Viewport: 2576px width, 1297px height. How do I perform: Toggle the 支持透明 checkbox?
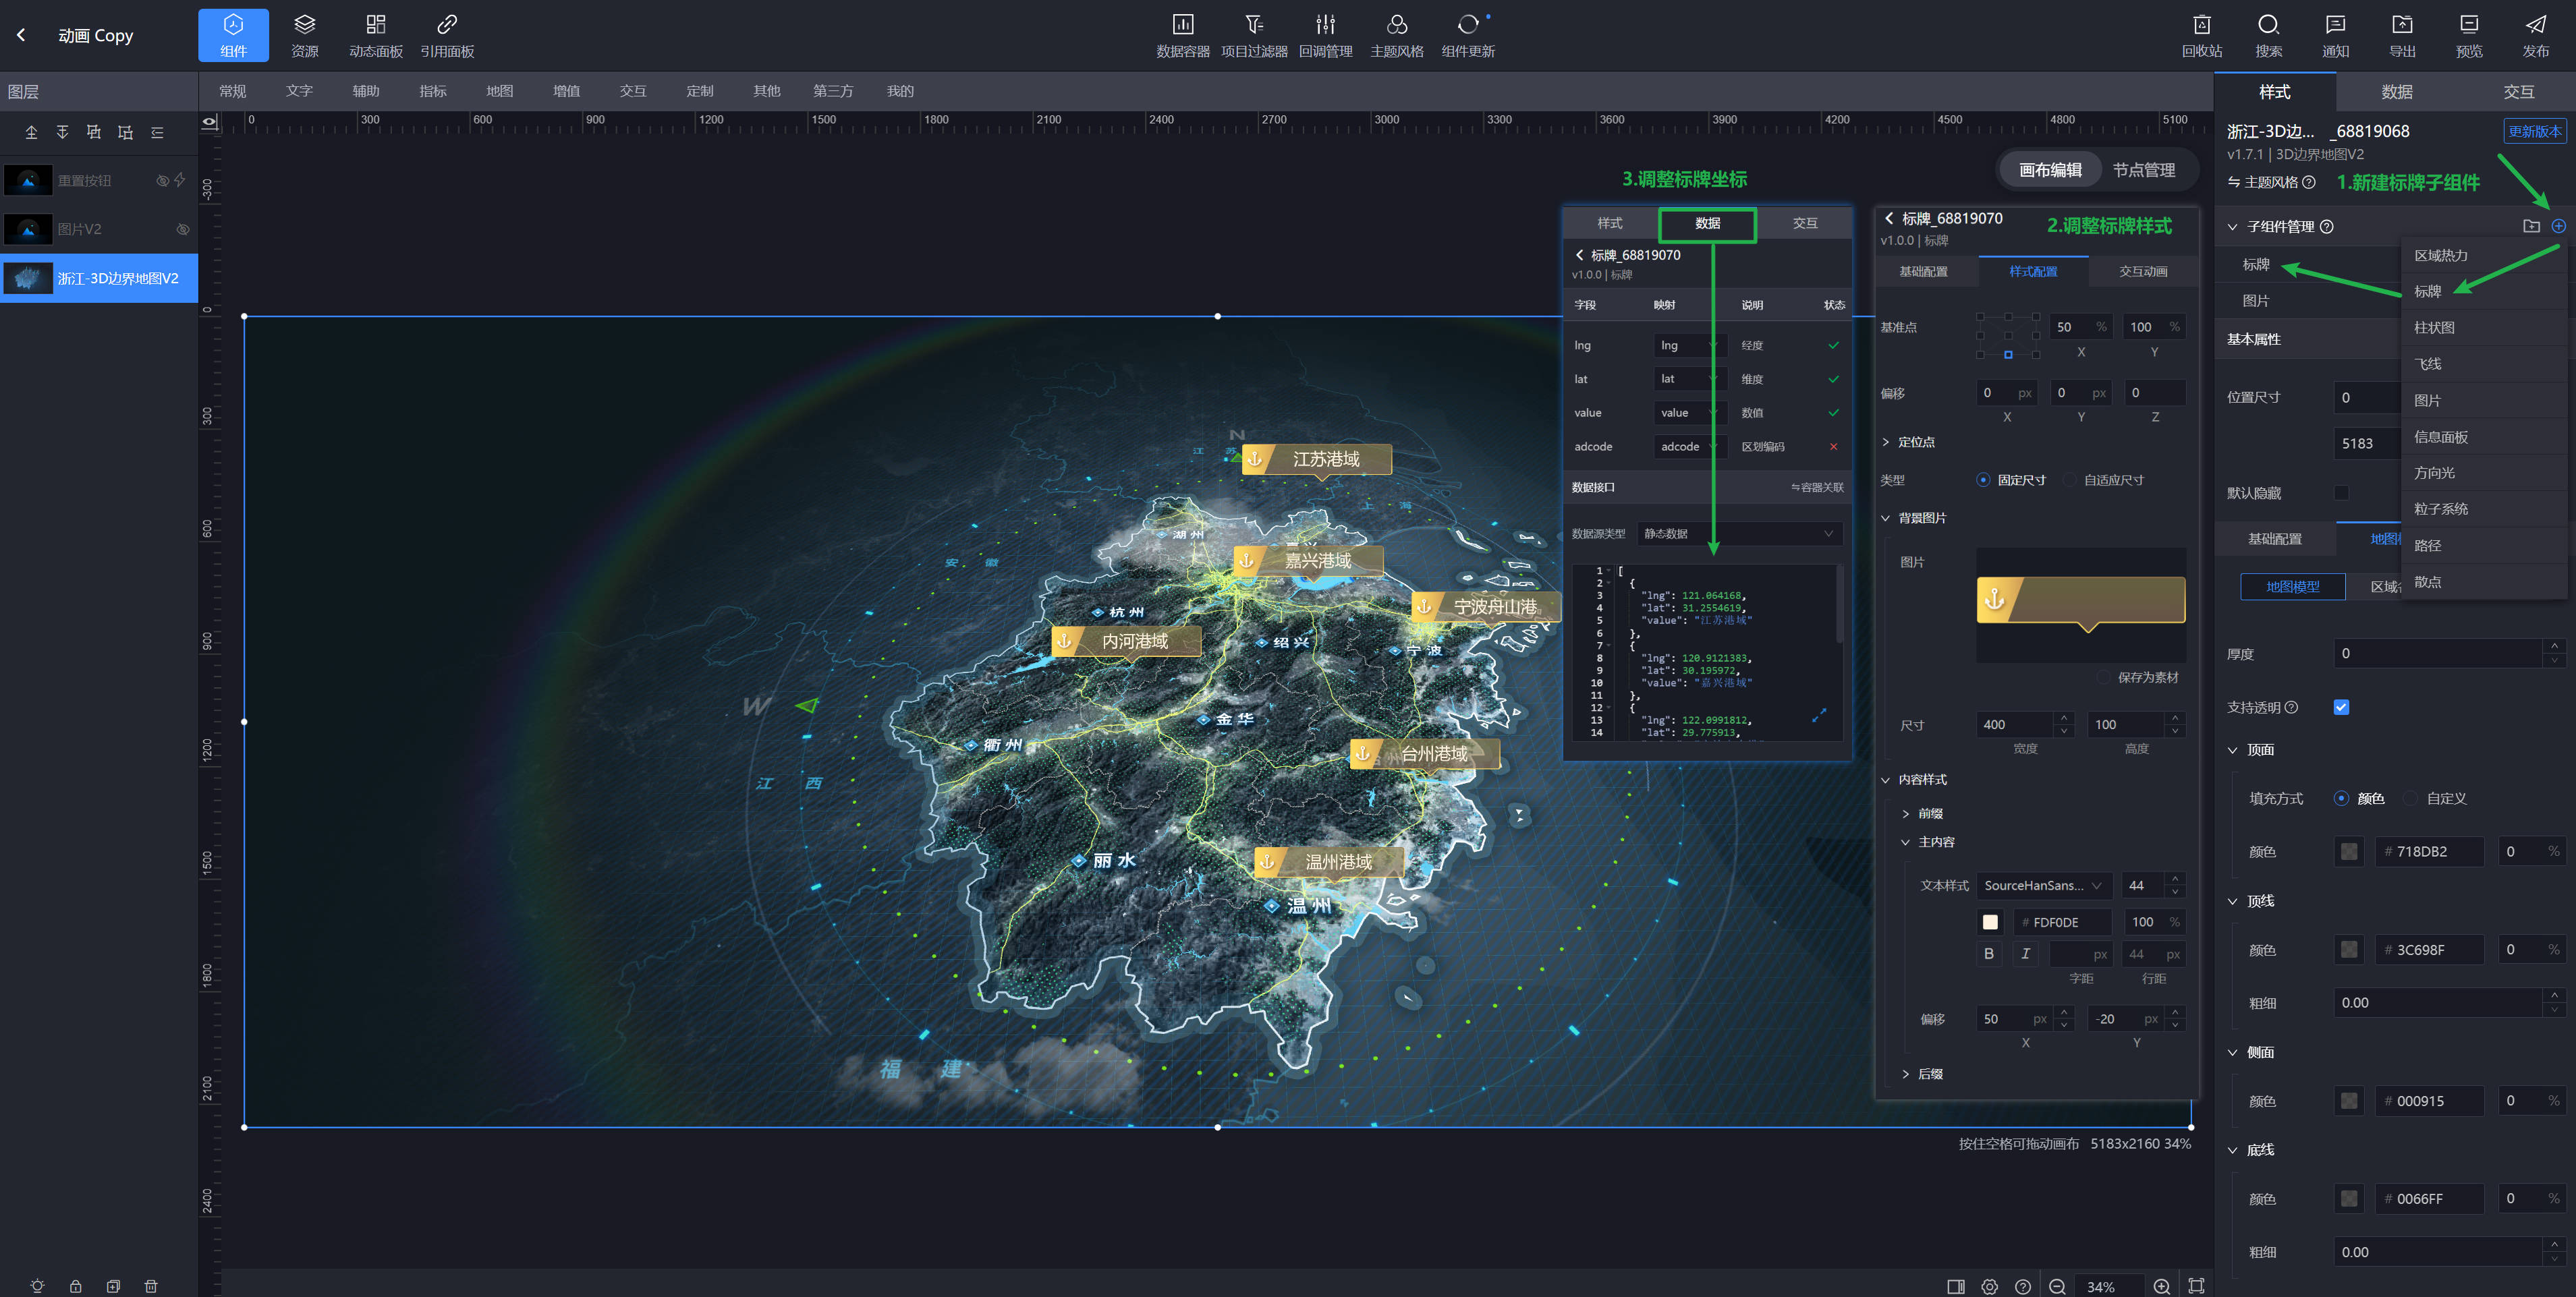tap(2341, 707)
